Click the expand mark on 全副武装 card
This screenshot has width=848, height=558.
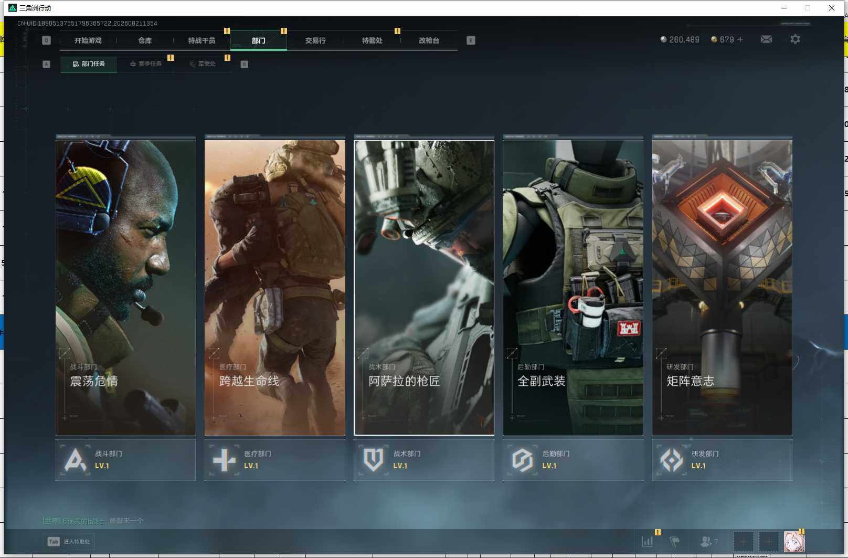coord(512,353)
